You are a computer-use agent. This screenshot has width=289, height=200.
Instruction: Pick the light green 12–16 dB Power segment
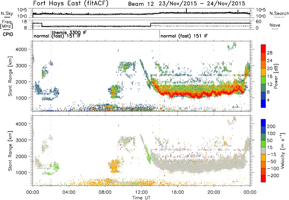tap(263, 80)
